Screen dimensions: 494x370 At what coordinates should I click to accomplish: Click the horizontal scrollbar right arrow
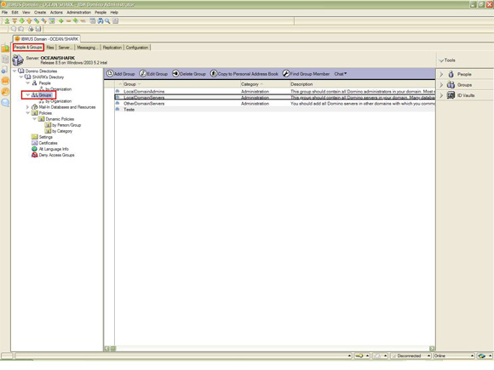click(x=432, y=348)
